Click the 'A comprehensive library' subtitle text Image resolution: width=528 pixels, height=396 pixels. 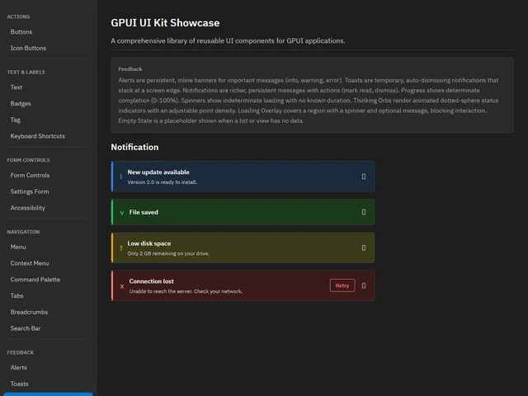(228, 40)
